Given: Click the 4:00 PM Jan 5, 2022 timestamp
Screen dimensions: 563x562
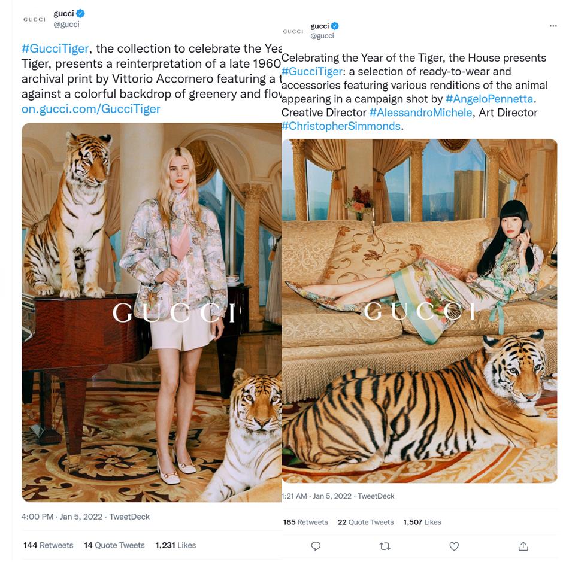Looking at the screenshot, I should [x=59, y=517].
